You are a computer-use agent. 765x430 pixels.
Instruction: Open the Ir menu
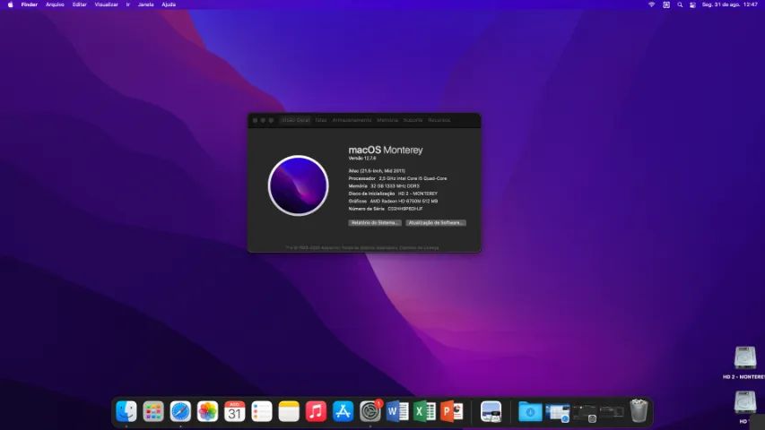tap(128, 4)
